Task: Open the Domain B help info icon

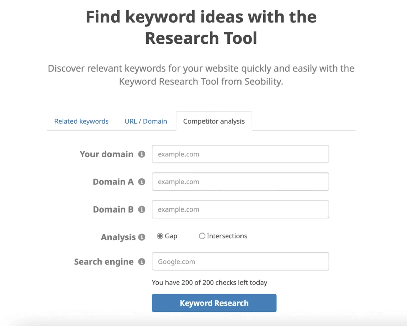Action: (x=142, y=209)
